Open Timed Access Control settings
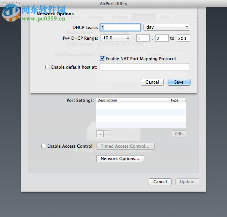The height and width of the screenshot is (217, 227). pyautogui.click(x=125, y=146)
